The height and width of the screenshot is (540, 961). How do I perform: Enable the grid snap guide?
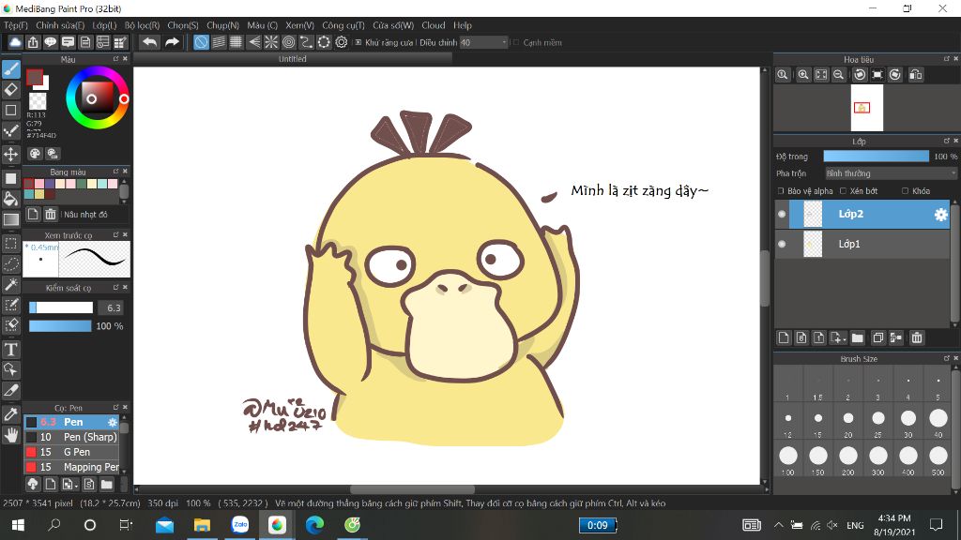click(236, 42)
